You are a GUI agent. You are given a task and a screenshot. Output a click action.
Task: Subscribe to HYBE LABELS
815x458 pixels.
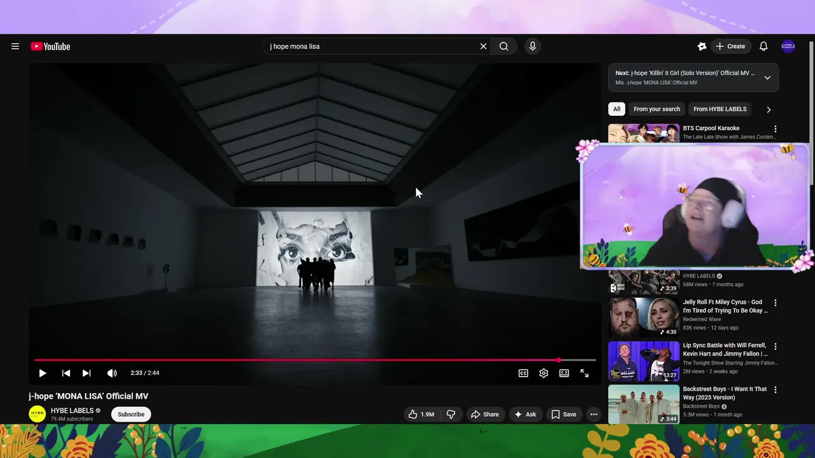131,414
